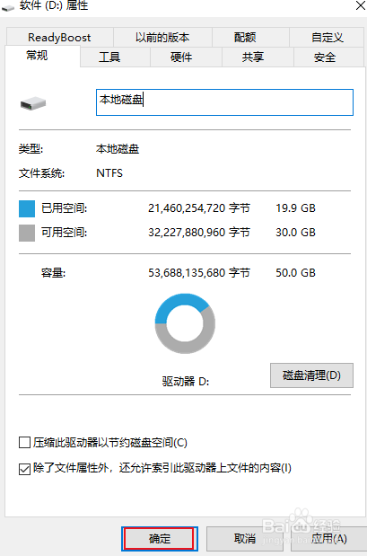Image resolution: width=367 pixels, height=556 pixels.
Task: Click the 应用(A) button
Action: click(x=328, y=539)
